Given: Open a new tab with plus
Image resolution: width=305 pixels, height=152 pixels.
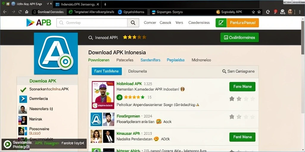Looking at the screenshot, I should point(105,4).
